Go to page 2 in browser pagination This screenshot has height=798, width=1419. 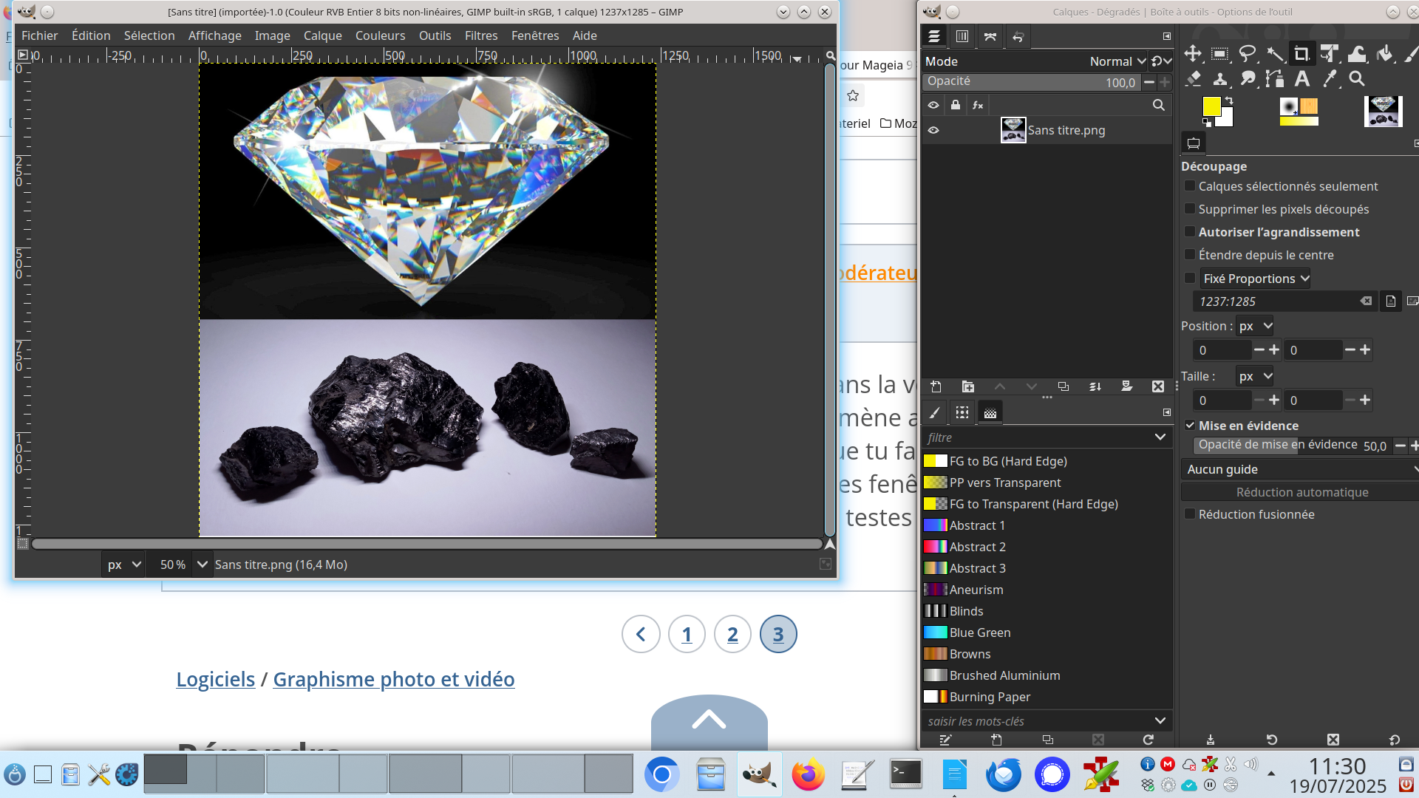(732, 634)
